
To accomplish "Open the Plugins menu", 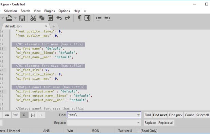I will [x=49, y=11].
